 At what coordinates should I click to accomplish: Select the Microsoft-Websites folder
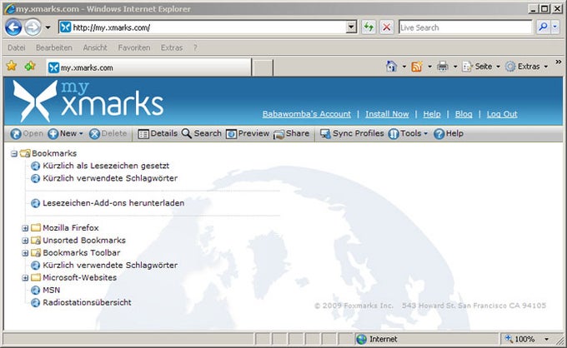click(x=79, y=277)
